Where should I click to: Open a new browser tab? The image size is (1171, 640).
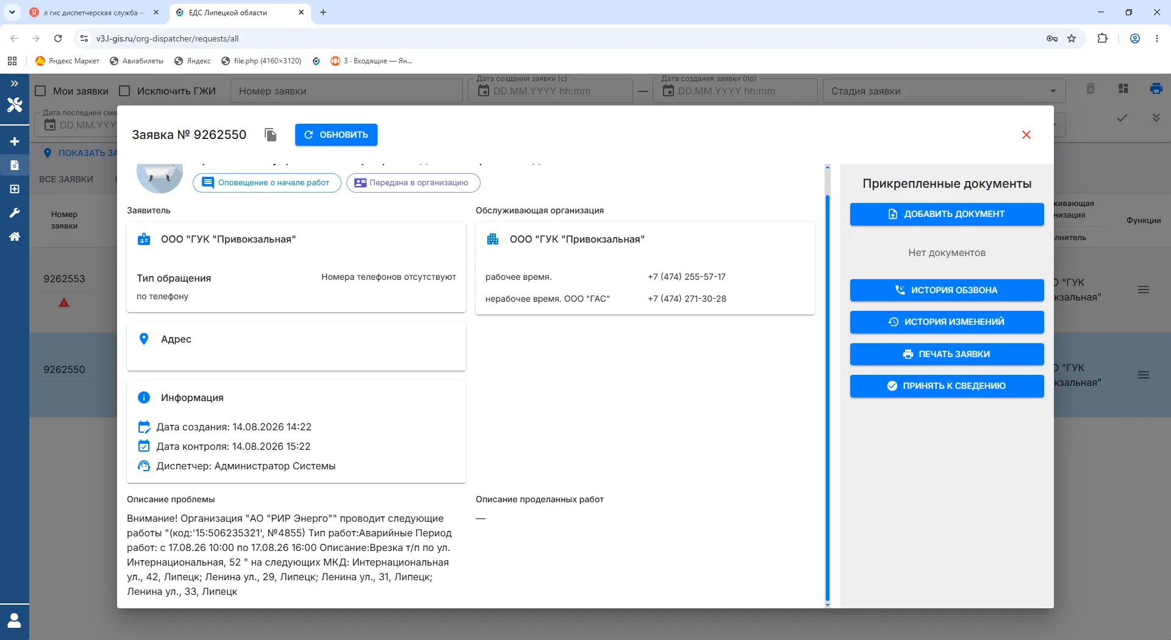[323, 12]
